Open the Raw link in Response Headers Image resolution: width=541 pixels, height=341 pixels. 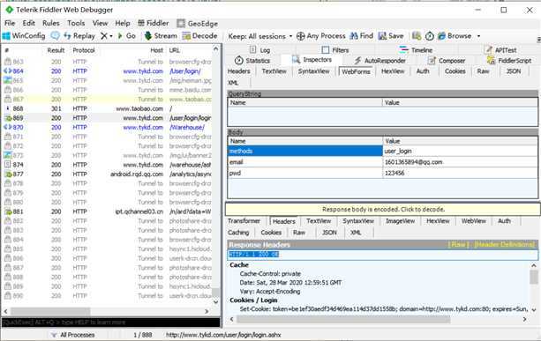coord(458,245)
